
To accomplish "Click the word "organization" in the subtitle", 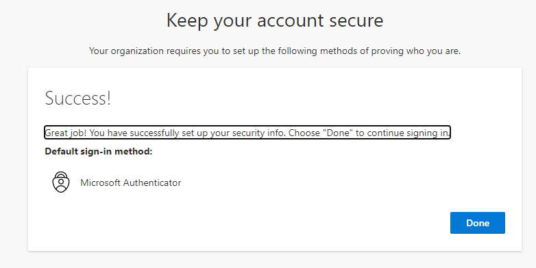I will coord(137,51).
